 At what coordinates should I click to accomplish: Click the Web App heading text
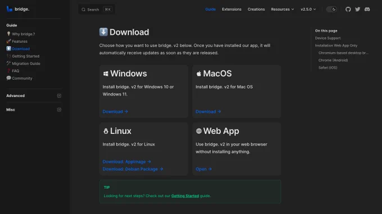221,131
